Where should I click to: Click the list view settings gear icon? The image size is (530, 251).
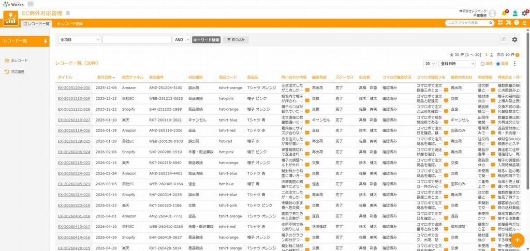[x=514, y=39]
